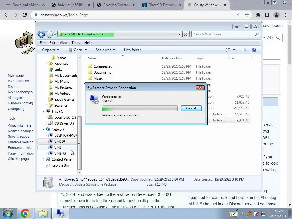Select Recycle Bin in navigation pane
Viewport: 292px width, 219px height.
point(60,165)
